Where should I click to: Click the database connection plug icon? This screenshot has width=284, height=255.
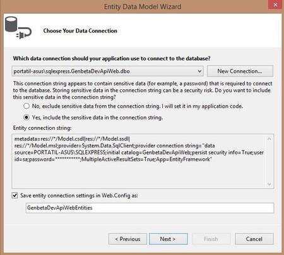(x=18, y=28)
